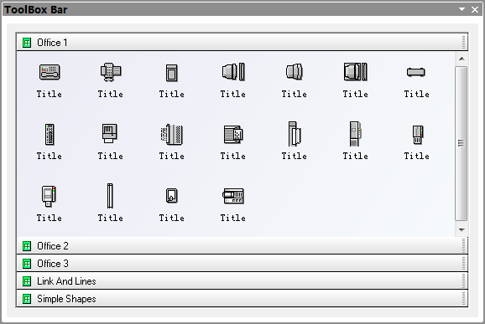The width and height of the screenshot is (485, 324).
Task: Close the ToolBox Bar panel
Action: pos(475,9)
